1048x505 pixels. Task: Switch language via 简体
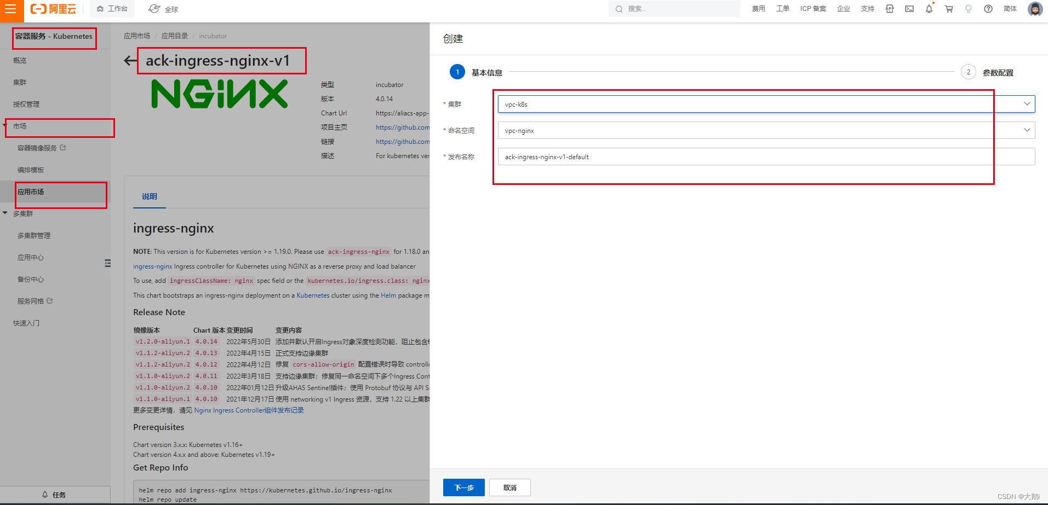coord(1010,9)
